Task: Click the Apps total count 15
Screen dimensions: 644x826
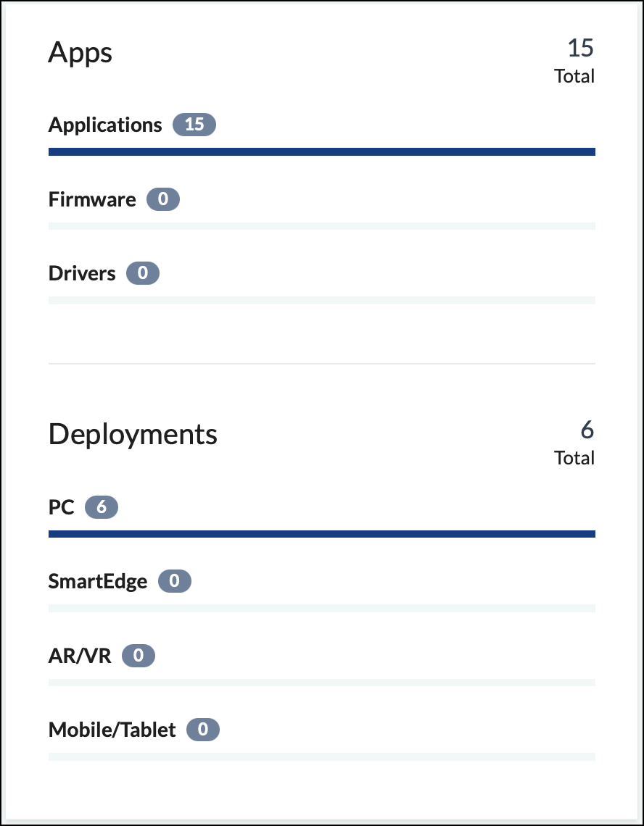Action: click(x=581, y=48)
